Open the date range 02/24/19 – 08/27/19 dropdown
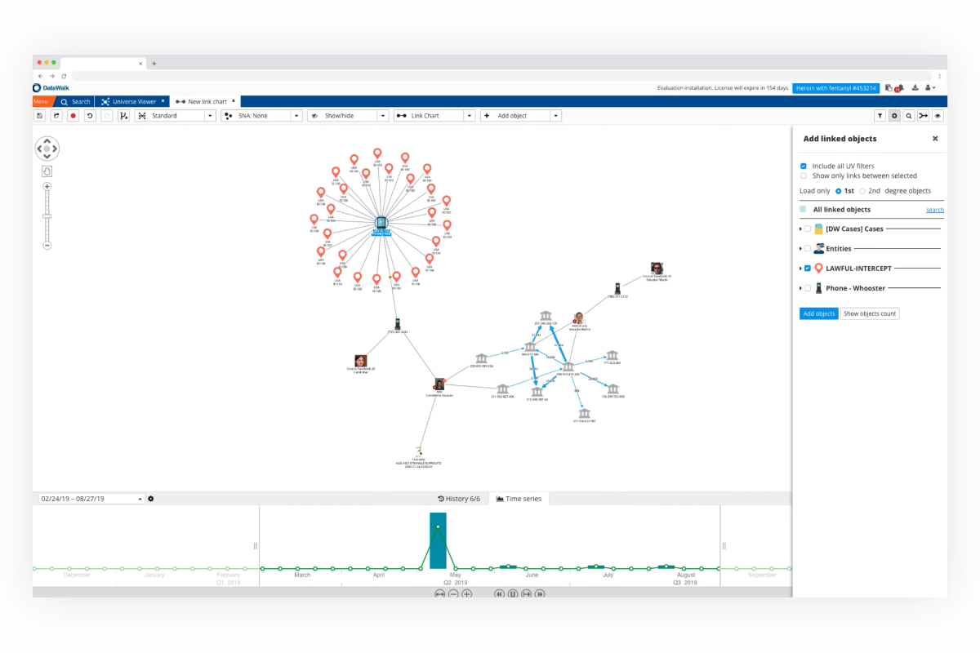 [92, 499]
